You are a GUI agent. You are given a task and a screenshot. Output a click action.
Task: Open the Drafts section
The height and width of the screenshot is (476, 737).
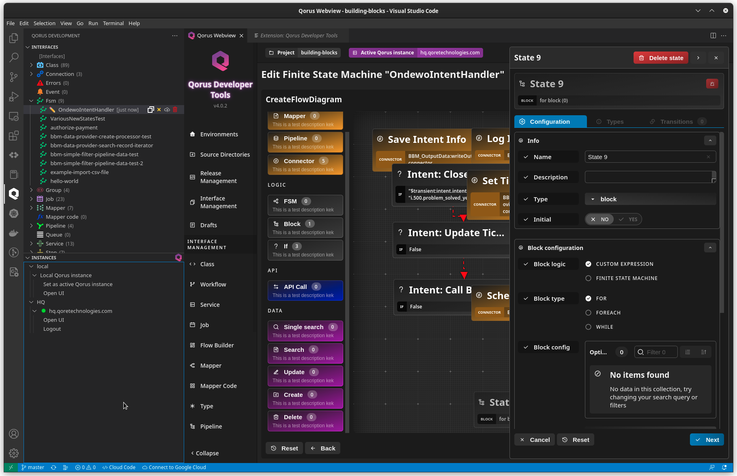[208, 225]
